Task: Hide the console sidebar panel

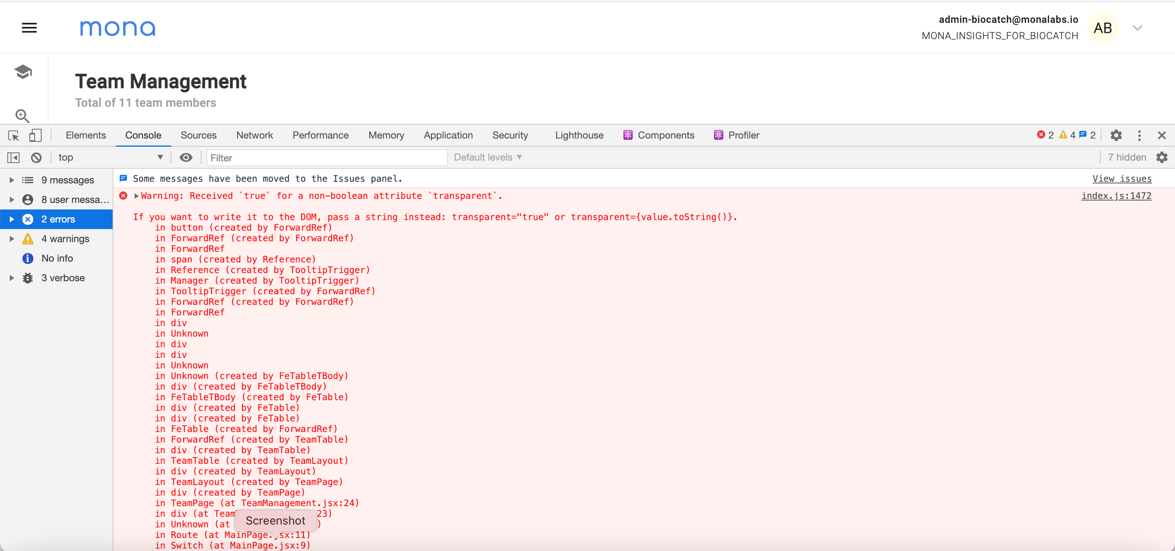Action: point(13,157)
